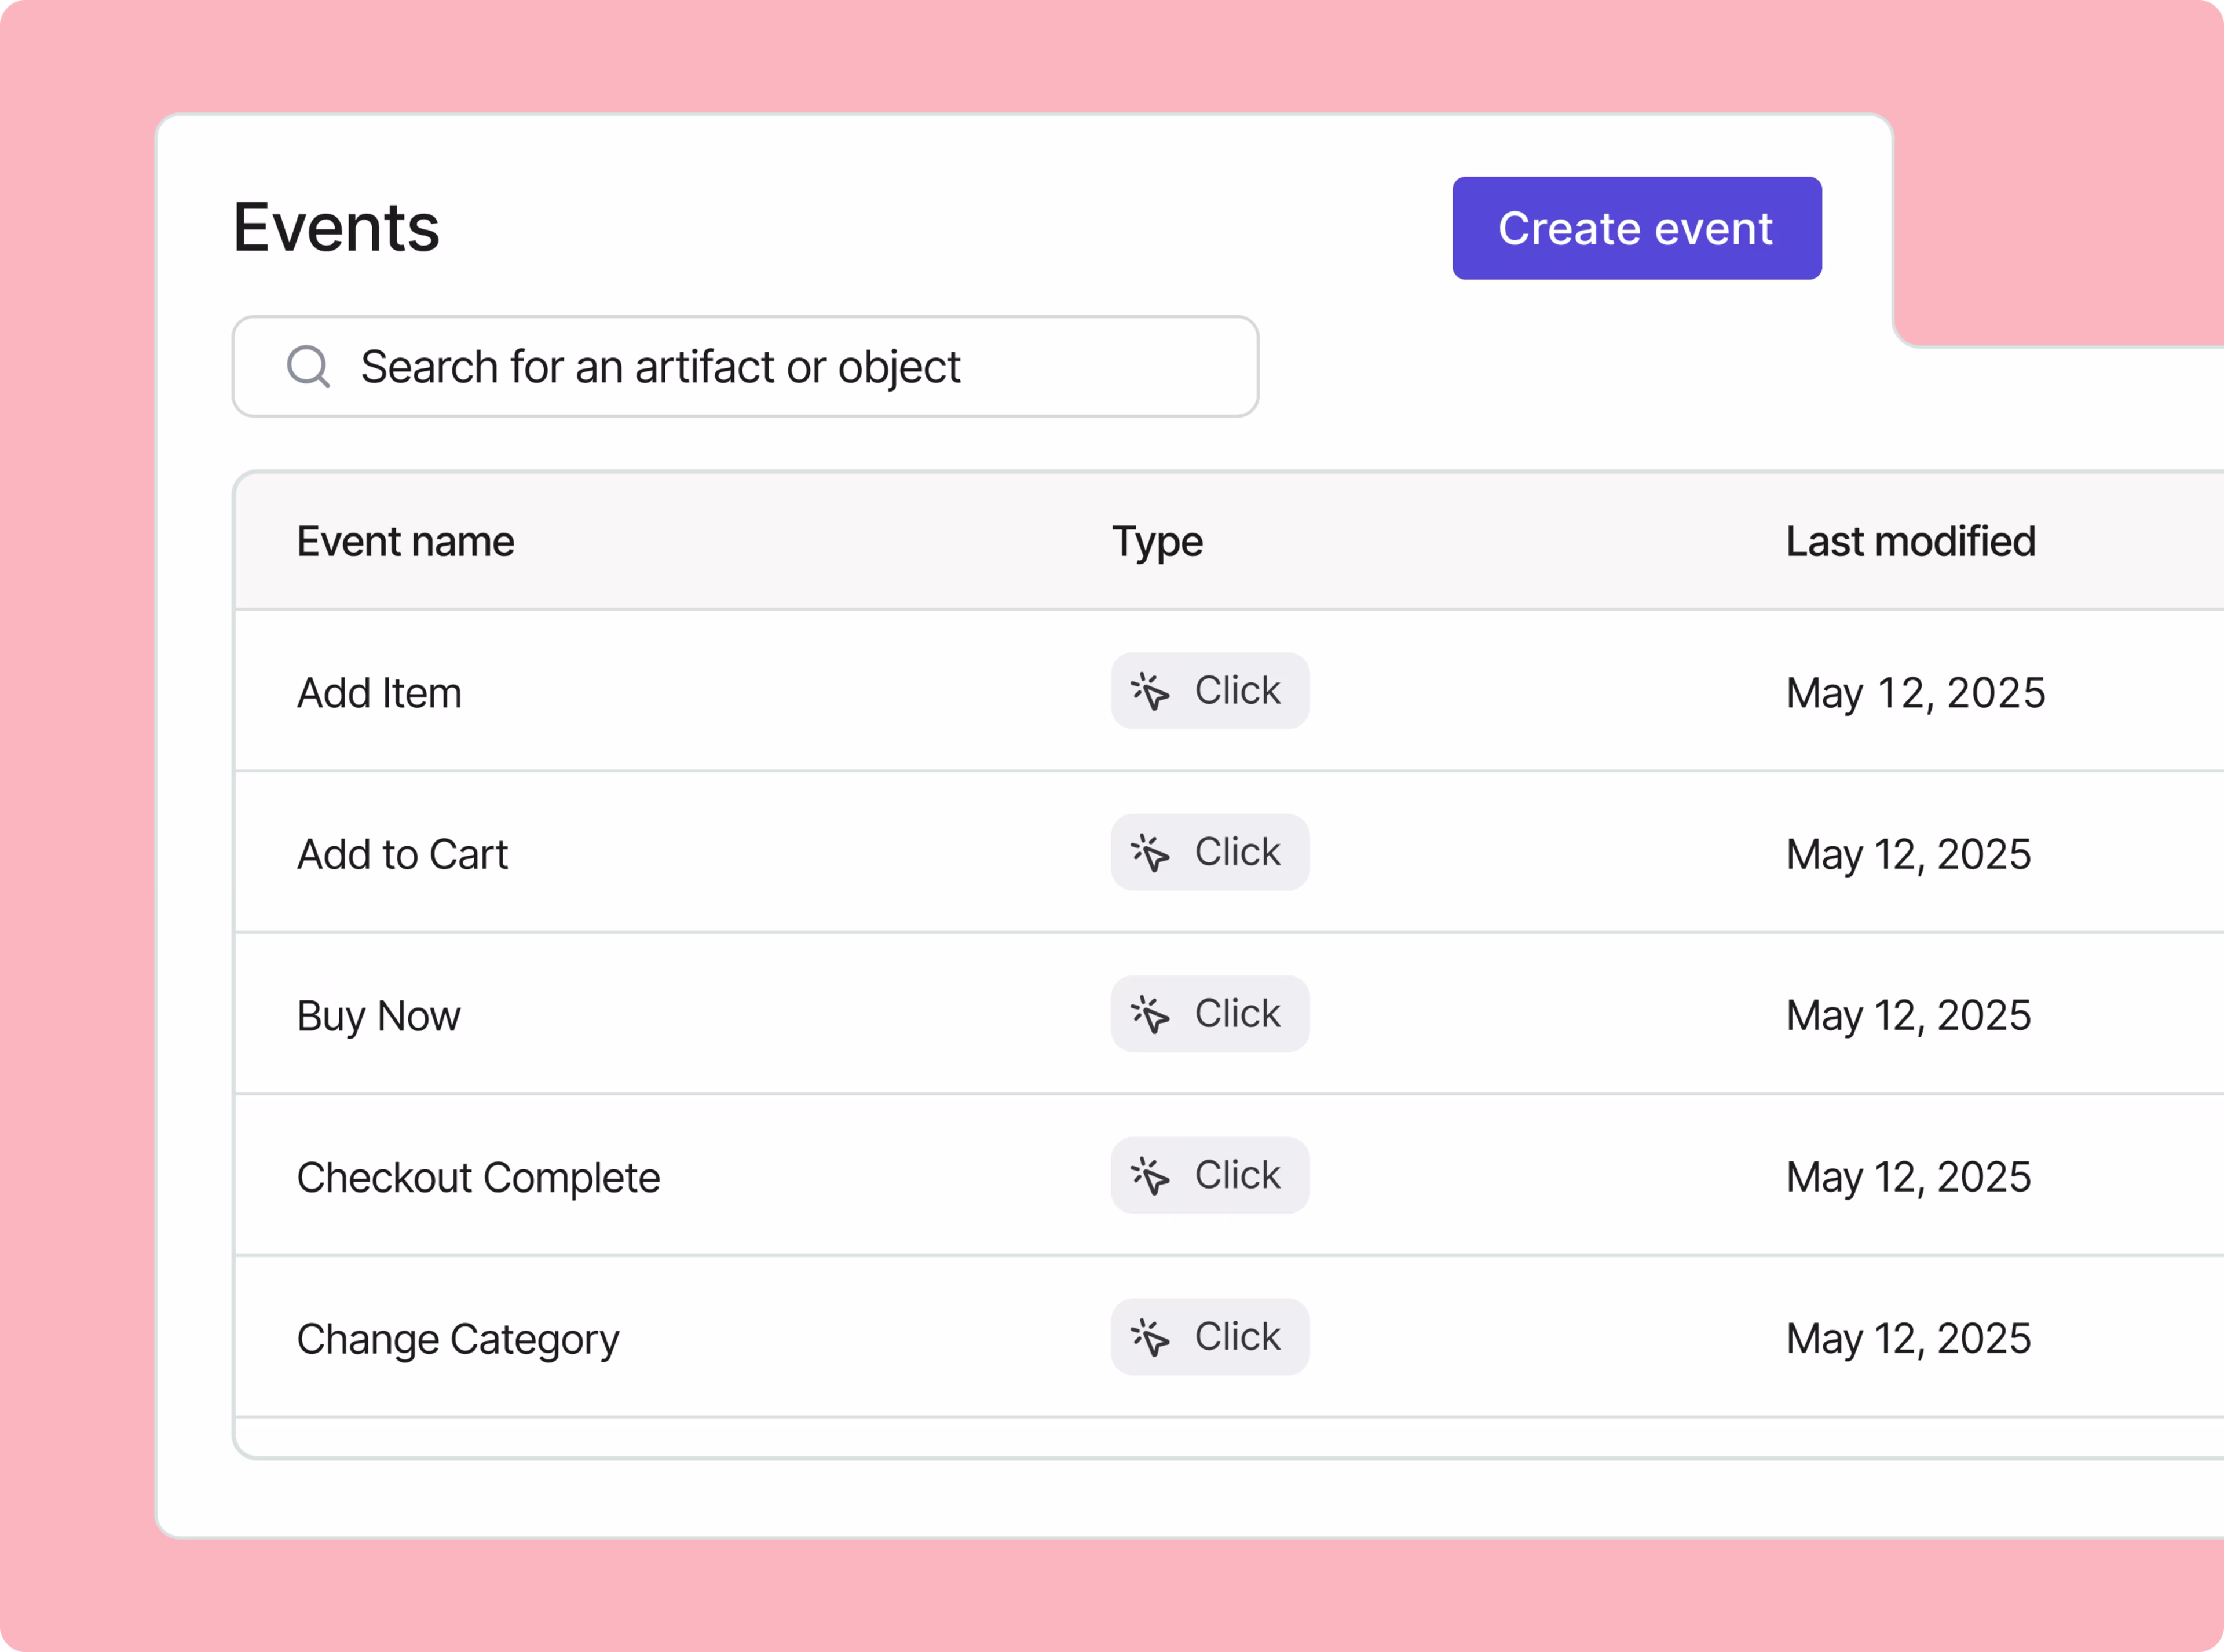This screenshot has width=2224, height=1652.
Task: Select the Click type badge for Add Item
Action: [1210, 690]
